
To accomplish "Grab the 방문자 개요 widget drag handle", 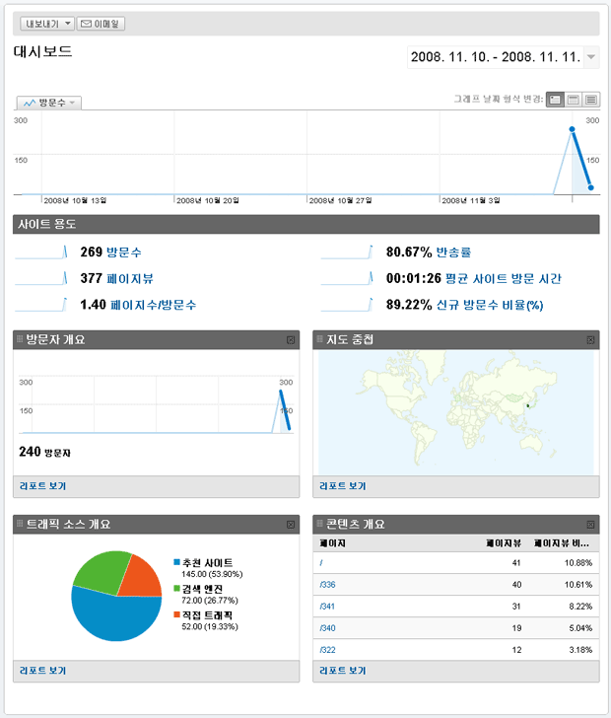I will click(x=20, y=339).
